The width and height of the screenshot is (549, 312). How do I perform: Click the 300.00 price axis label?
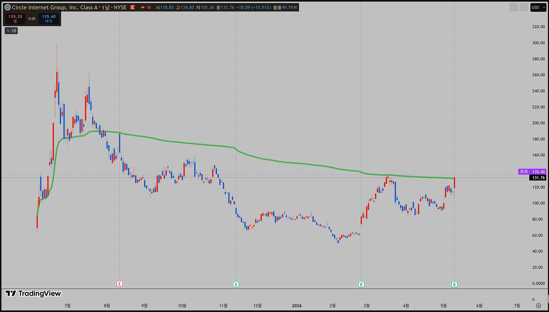[x=538, y=43]
